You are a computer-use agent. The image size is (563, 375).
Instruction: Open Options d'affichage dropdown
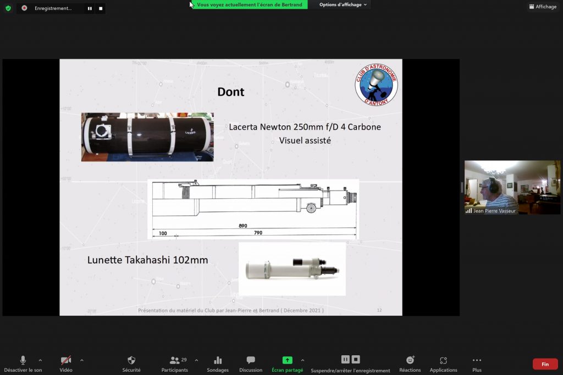click(343, 4)
